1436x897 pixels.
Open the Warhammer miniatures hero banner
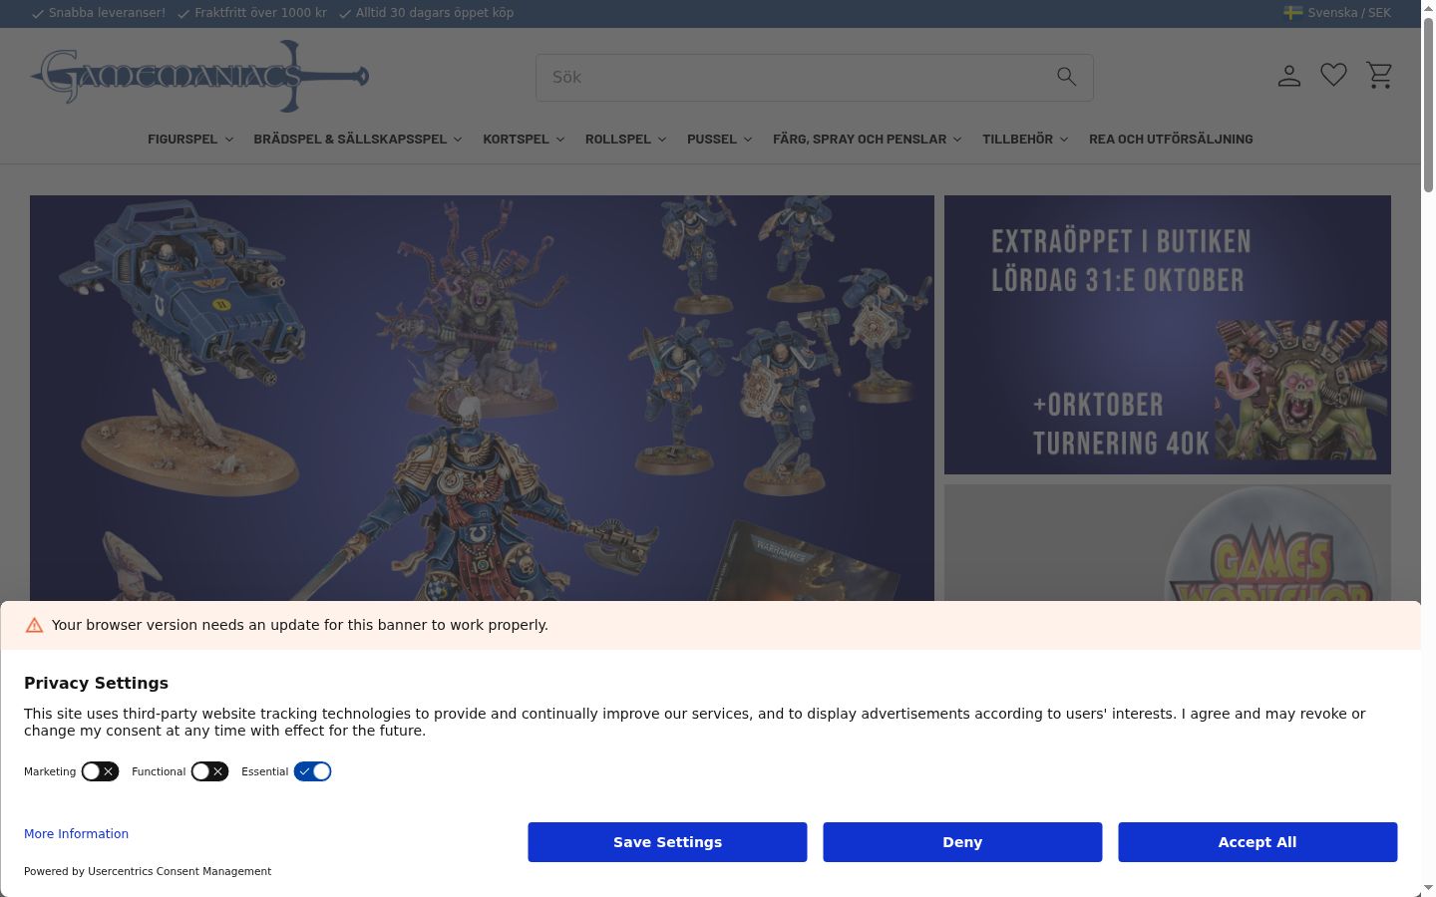pyautogui.click(x=482, y=399)
